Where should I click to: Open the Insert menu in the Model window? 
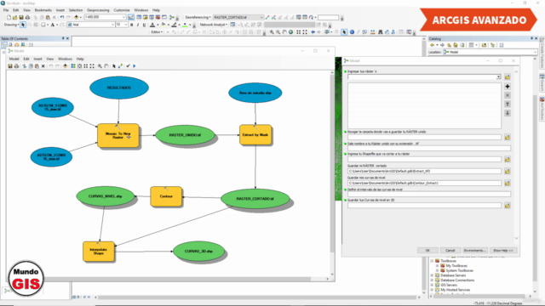tap(37, 59)
